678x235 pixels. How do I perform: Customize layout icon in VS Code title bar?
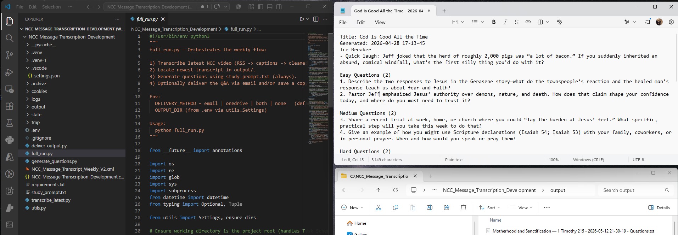(251, 7)
